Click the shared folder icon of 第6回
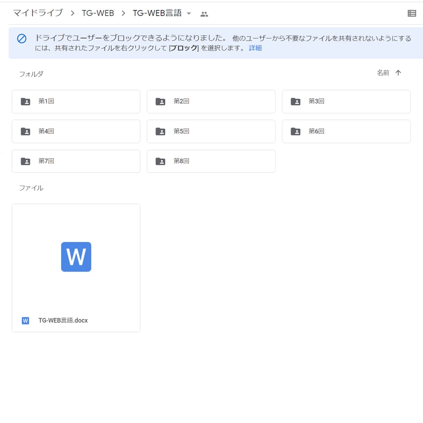 pyautogui.click(x=295, y=132)
